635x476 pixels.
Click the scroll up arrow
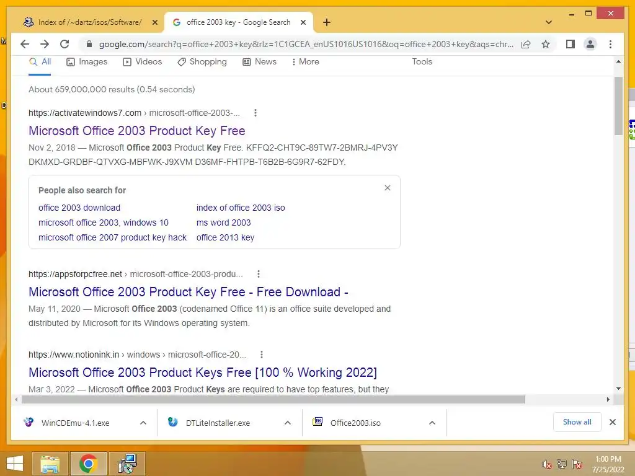618,61
